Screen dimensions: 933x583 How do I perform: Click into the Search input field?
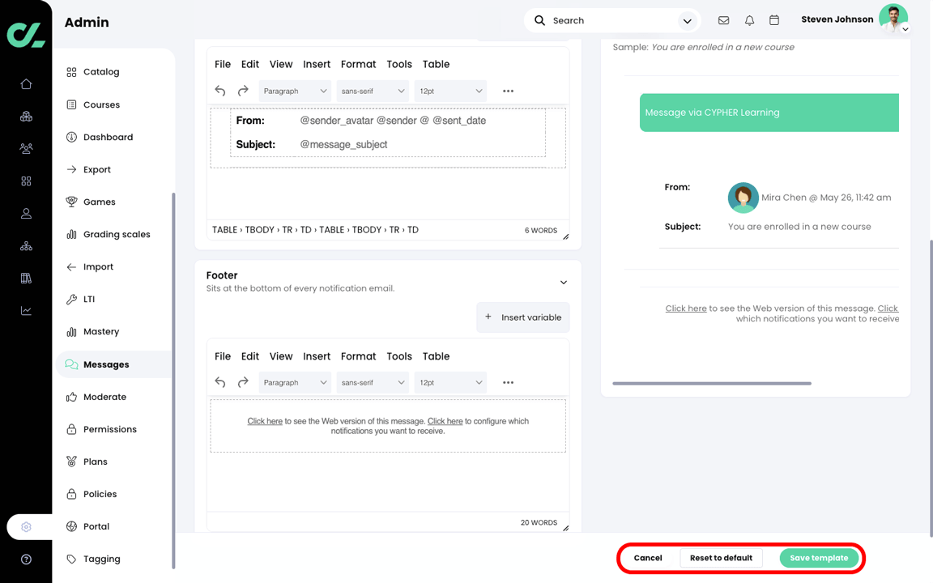point(613,21)
